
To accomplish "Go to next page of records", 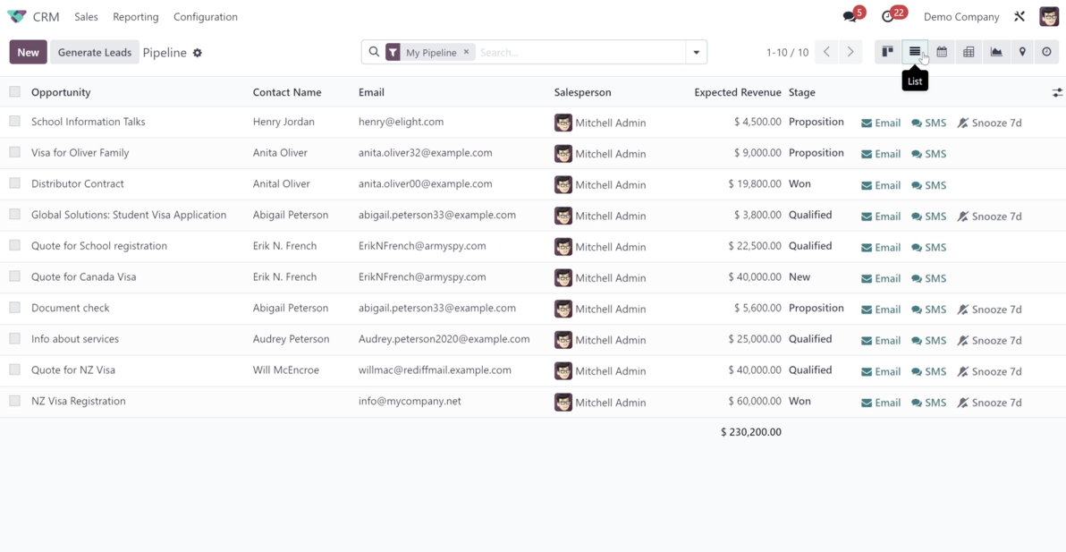I will coord(850,52).
